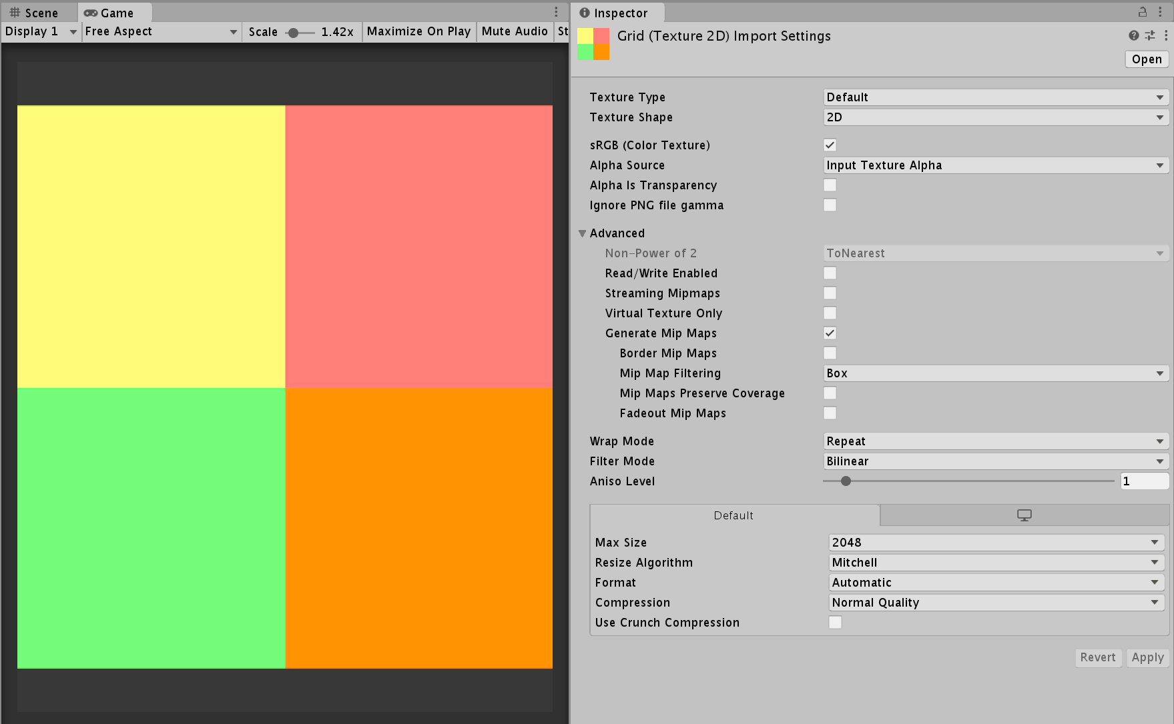Image resolution: width=1174 pixels, height=724 pixels.
Task: Open the Texture Type dropdown
Action: [x=996, y=97]
